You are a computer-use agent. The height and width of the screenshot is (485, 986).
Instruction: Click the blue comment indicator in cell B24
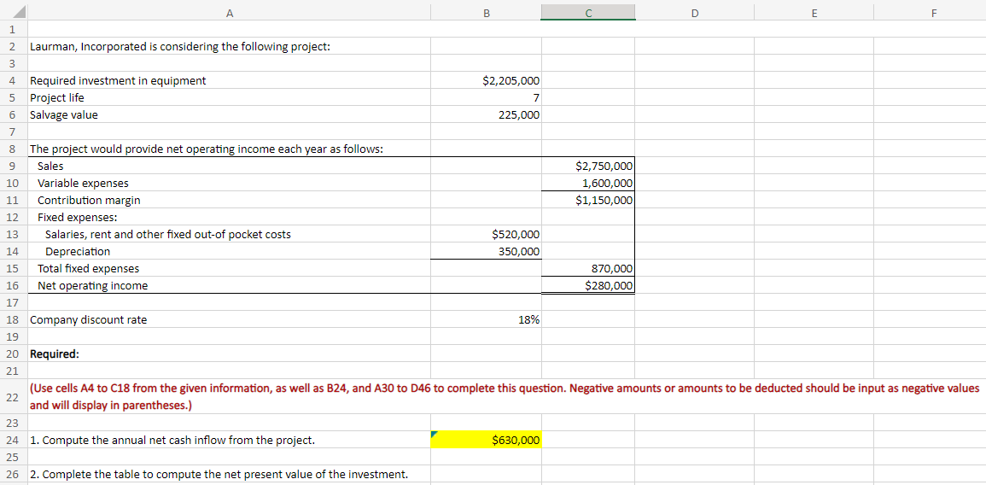434,435
